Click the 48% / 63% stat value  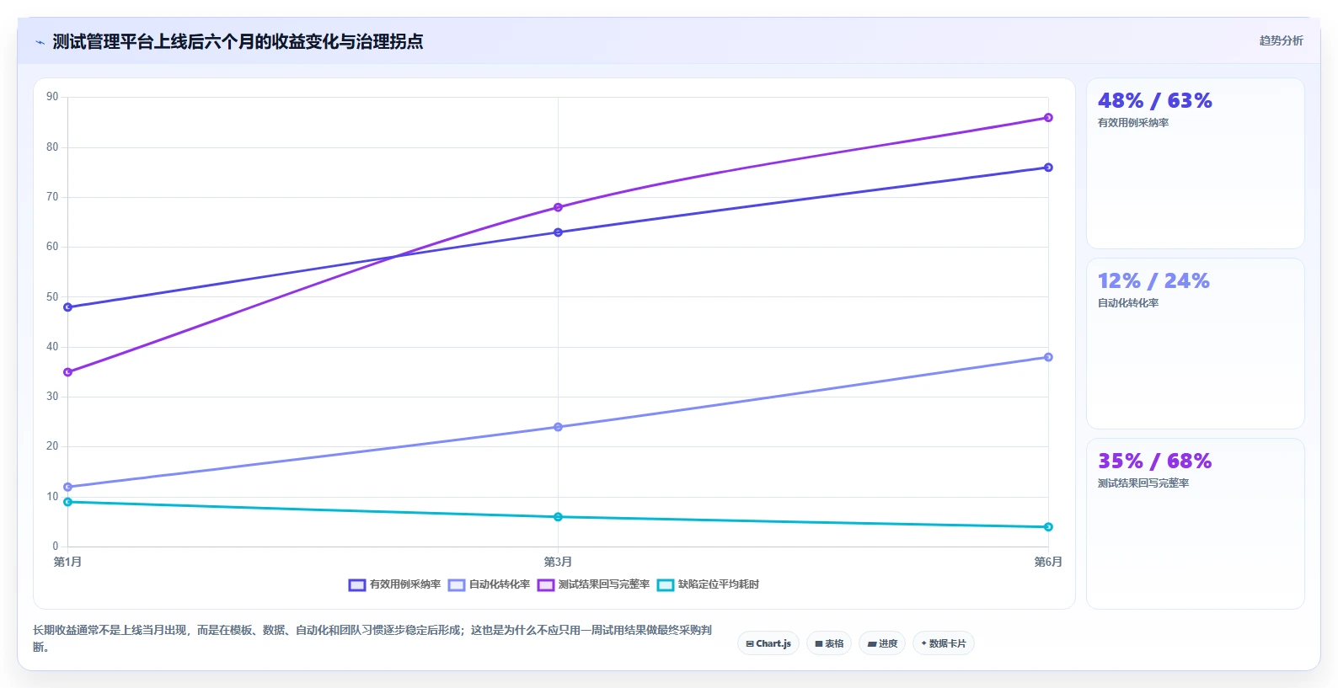click(x=1154, y=101)
